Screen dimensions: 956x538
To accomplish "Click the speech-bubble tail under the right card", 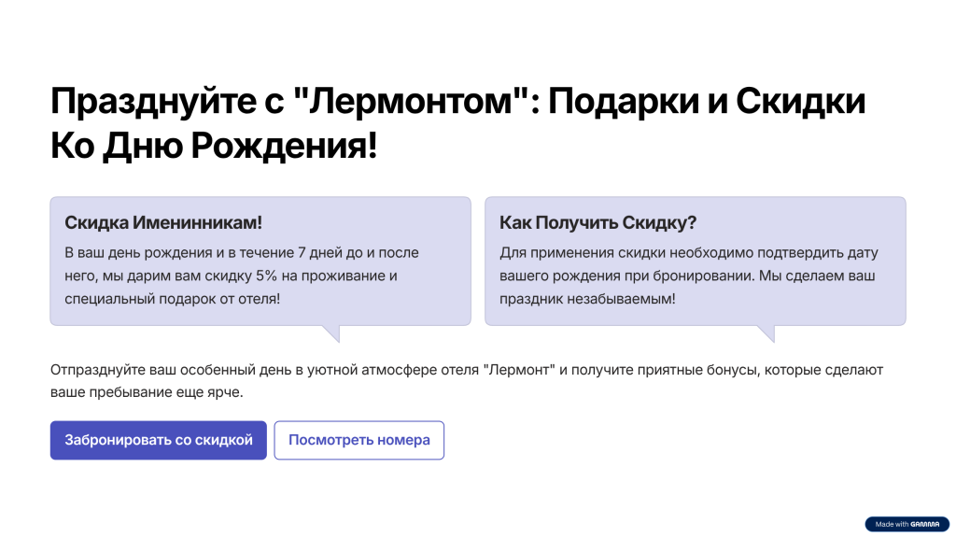I will click(765, 333).
